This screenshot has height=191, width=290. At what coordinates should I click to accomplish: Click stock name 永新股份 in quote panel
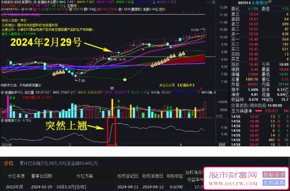(x=260, y=3)
